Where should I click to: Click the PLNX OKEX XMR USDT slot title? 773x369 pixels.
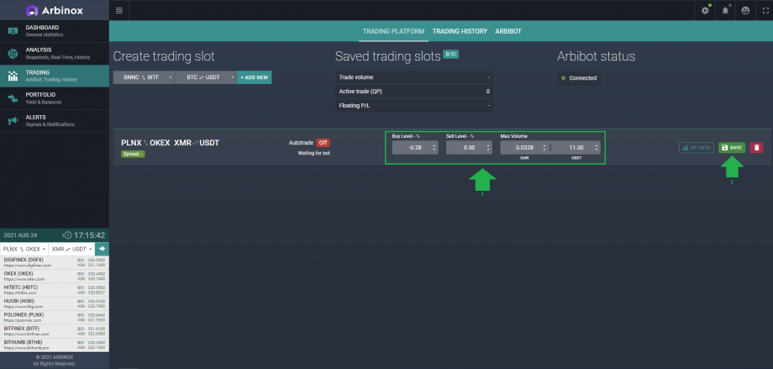point(170,143)
